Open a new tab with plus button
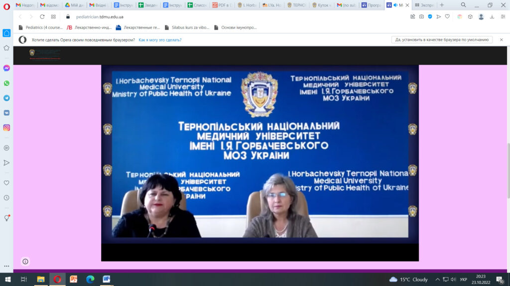Viewport: 510px width, 286px height. (x=442, y=5)
